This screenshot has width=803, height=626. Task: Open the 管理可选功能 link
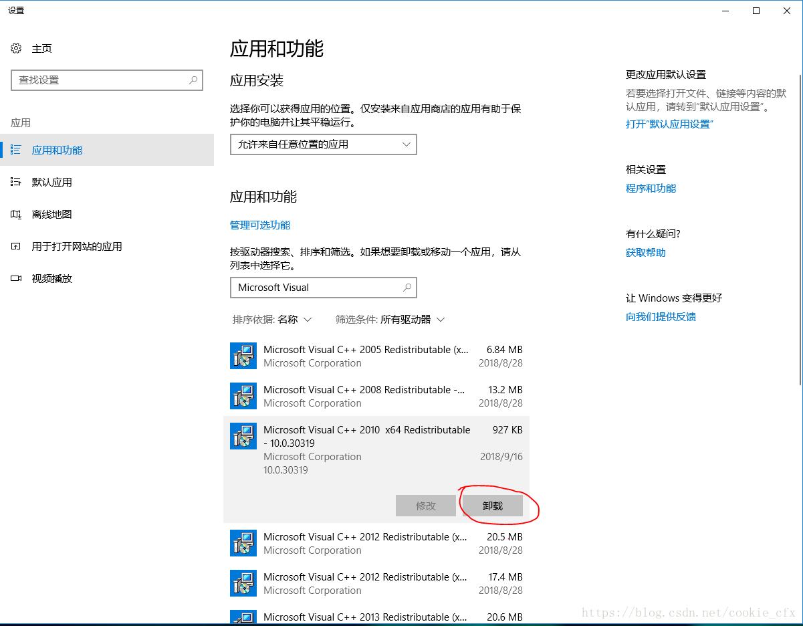tap(260, 225)
